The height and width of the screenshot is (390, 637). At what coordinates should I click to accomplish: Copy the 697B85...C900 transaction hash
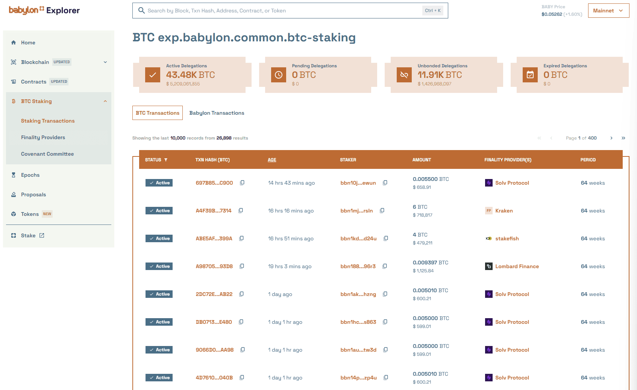click(242, 183)
